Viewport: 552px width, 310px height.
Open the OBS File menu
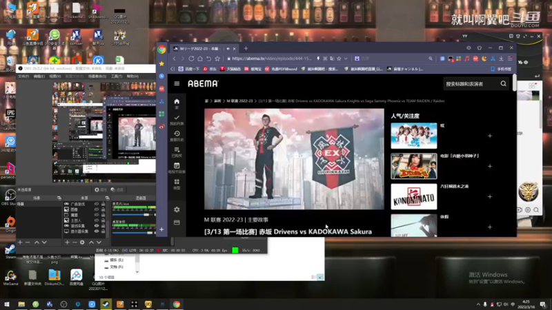click(23, 76)
